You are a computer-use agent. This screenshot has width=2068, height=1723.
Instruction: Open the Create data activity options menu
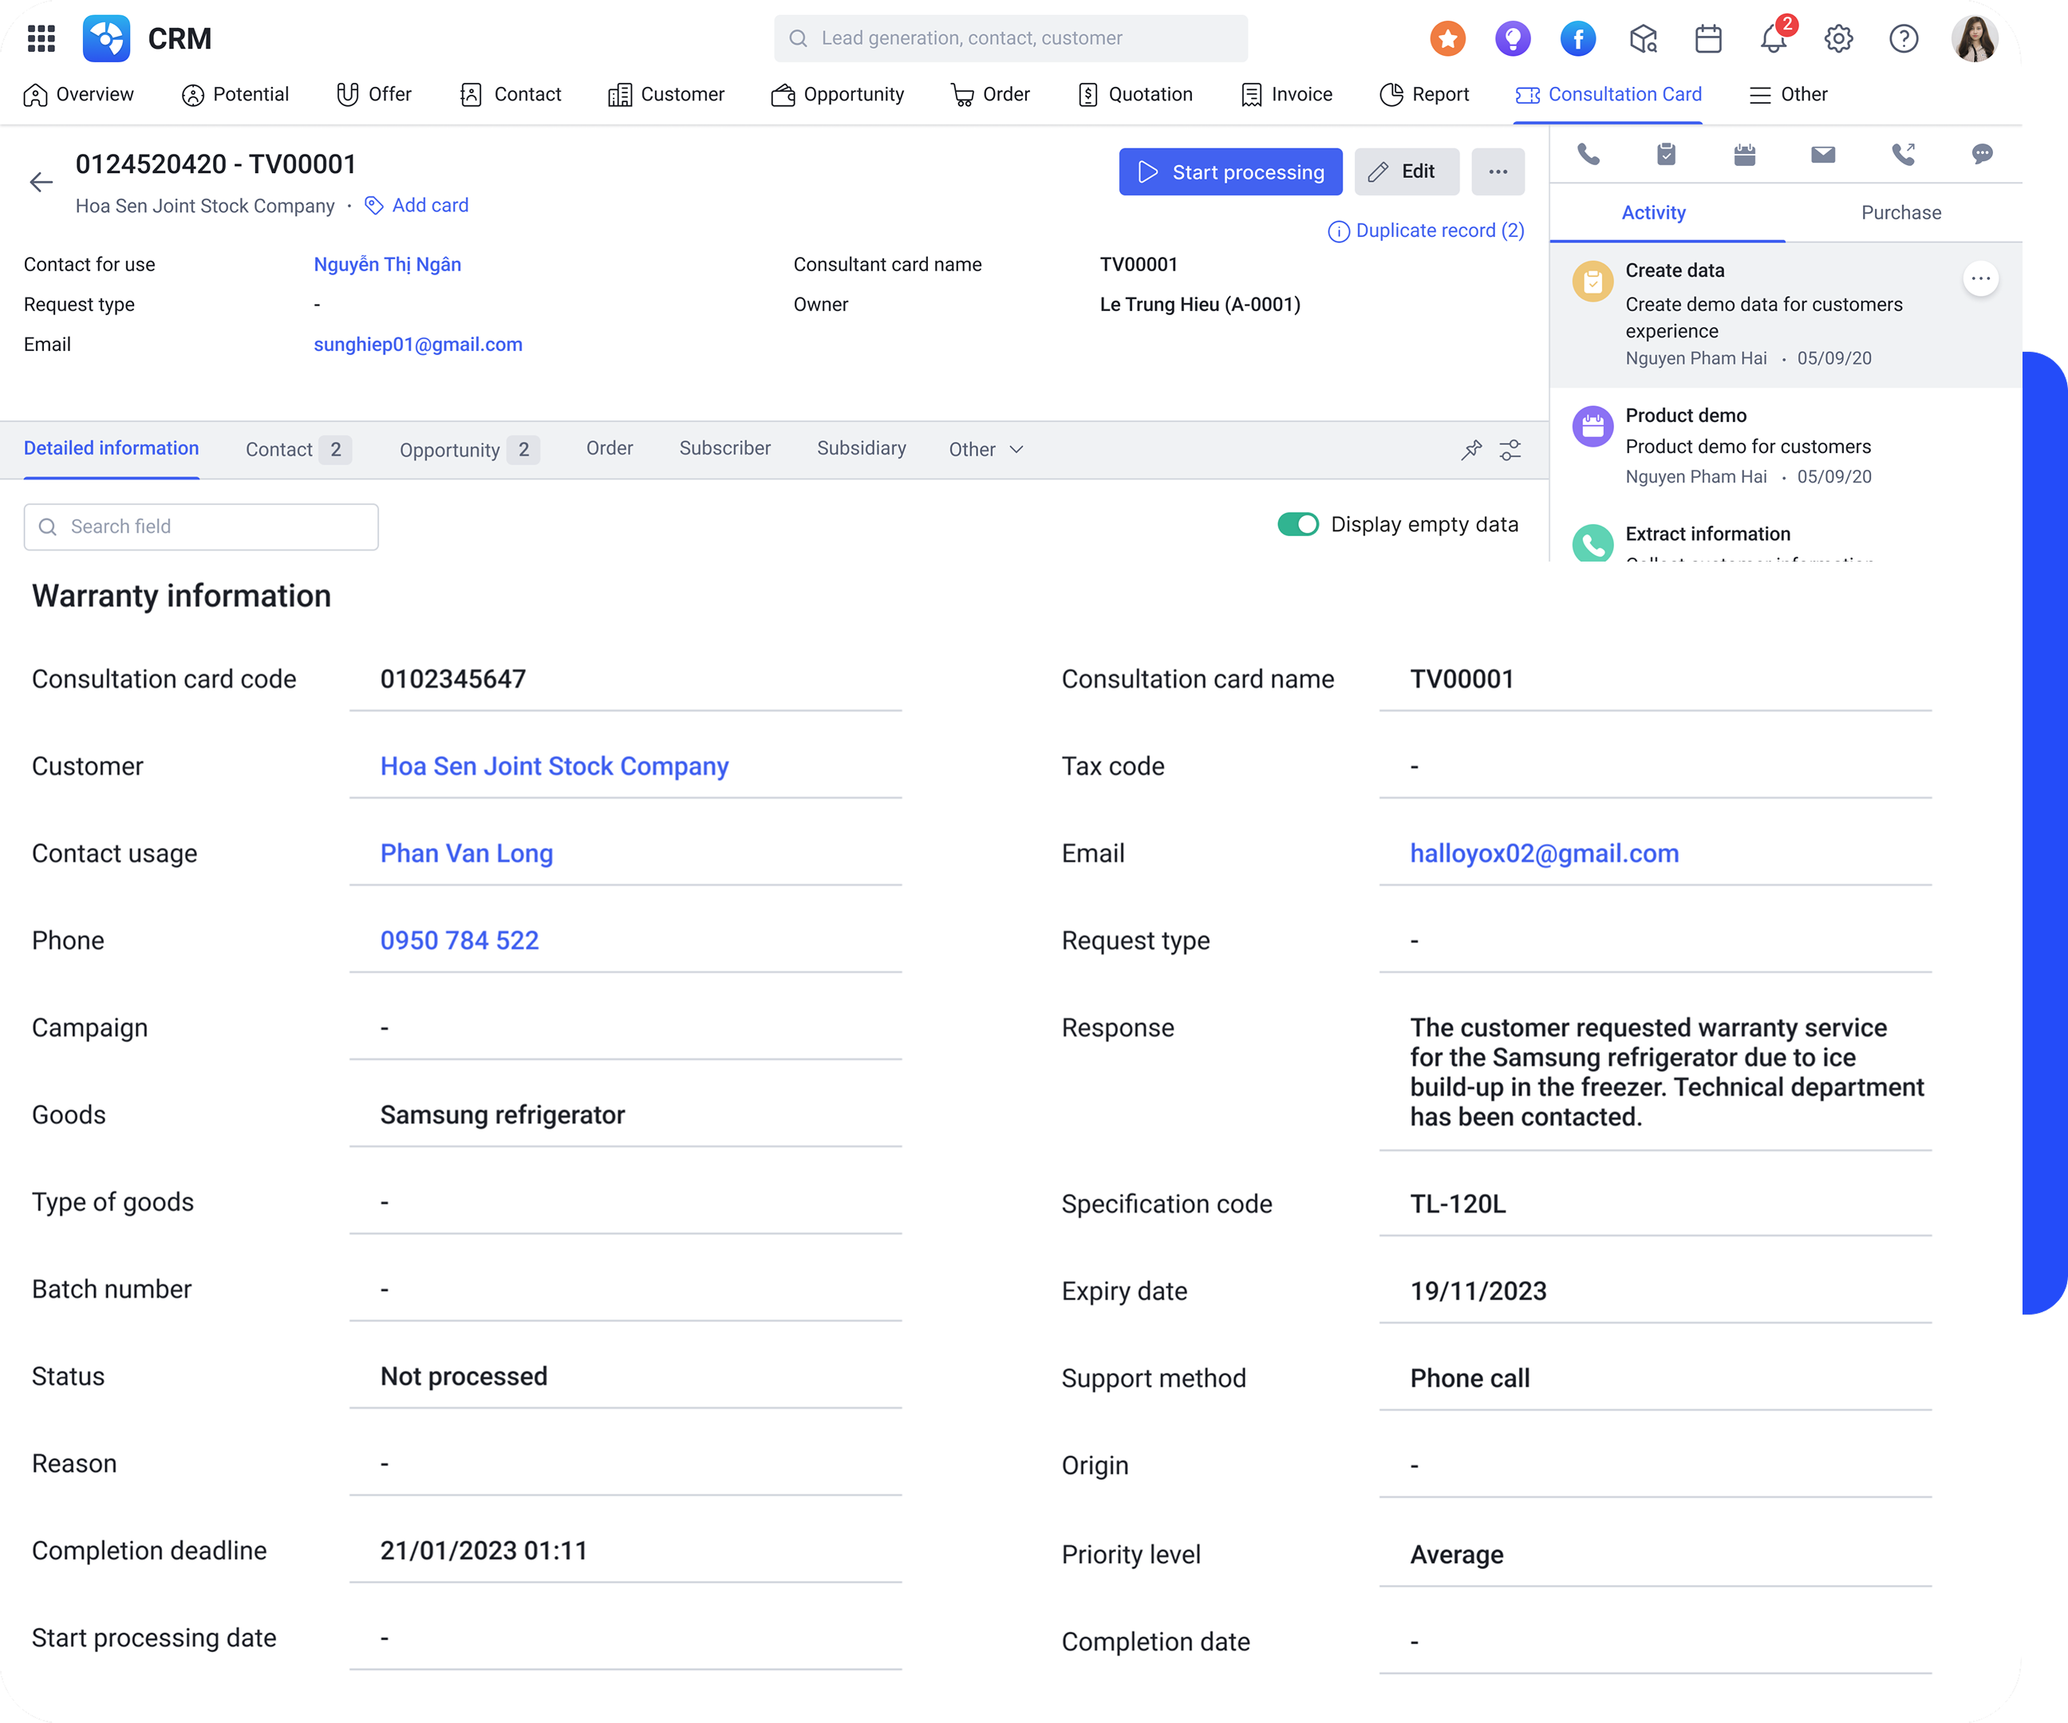tap(1980, 278)
